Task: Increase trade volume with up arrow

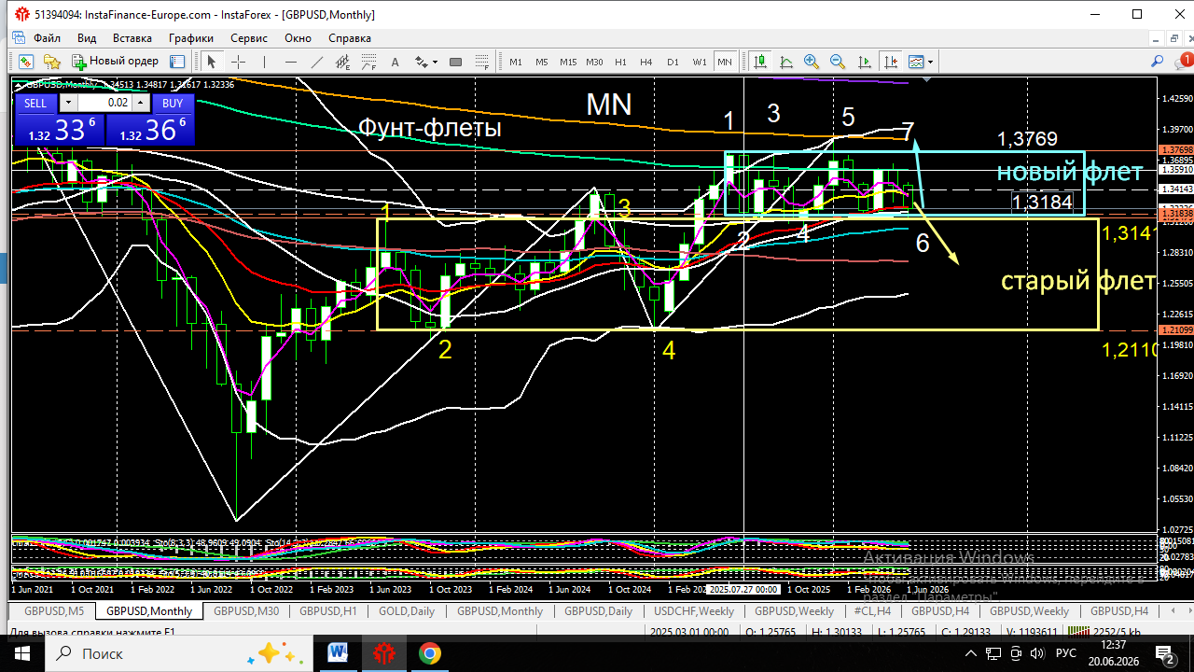Action: click(140, 103)
